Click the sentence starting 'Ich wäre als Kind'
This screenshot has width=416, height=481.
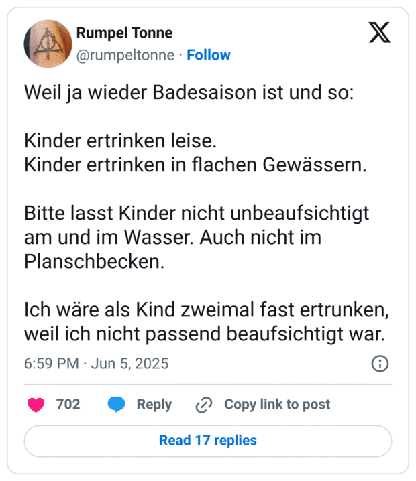click(x=207, y=322)
